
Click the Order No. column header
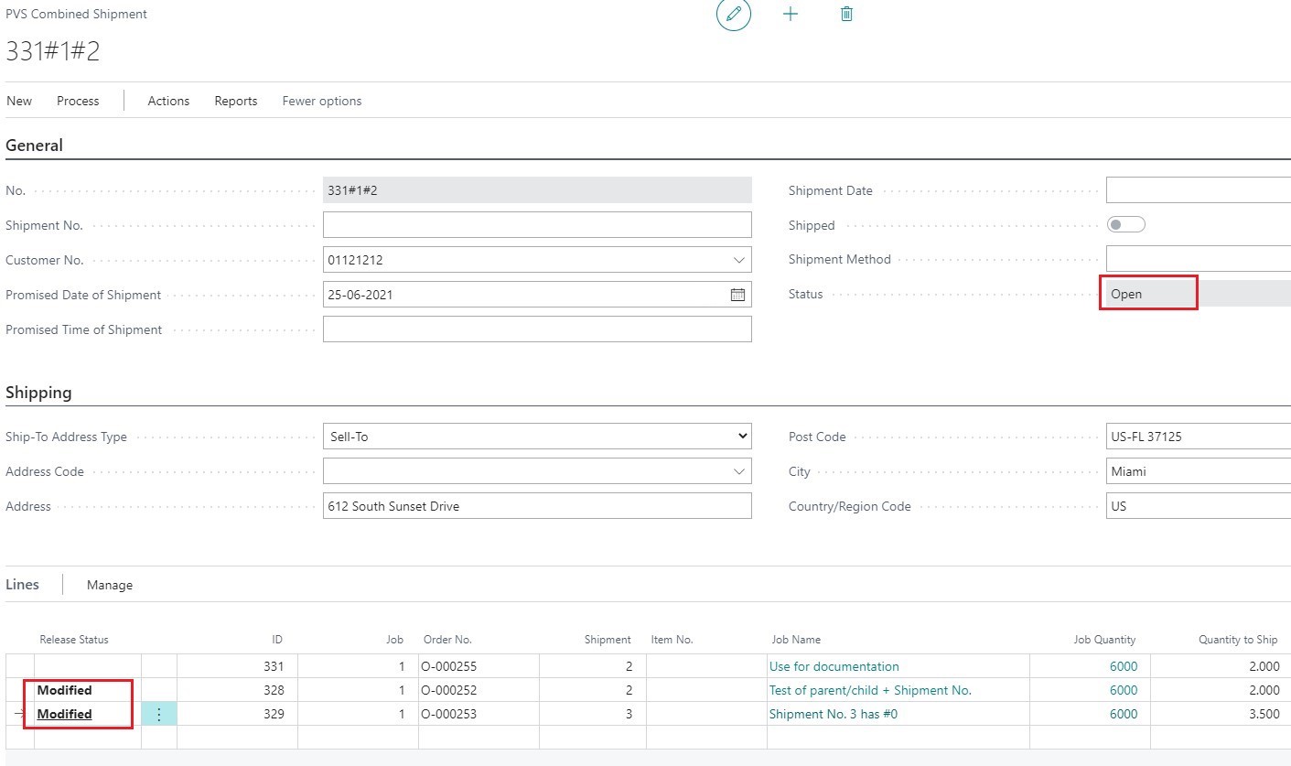point(447,640)
